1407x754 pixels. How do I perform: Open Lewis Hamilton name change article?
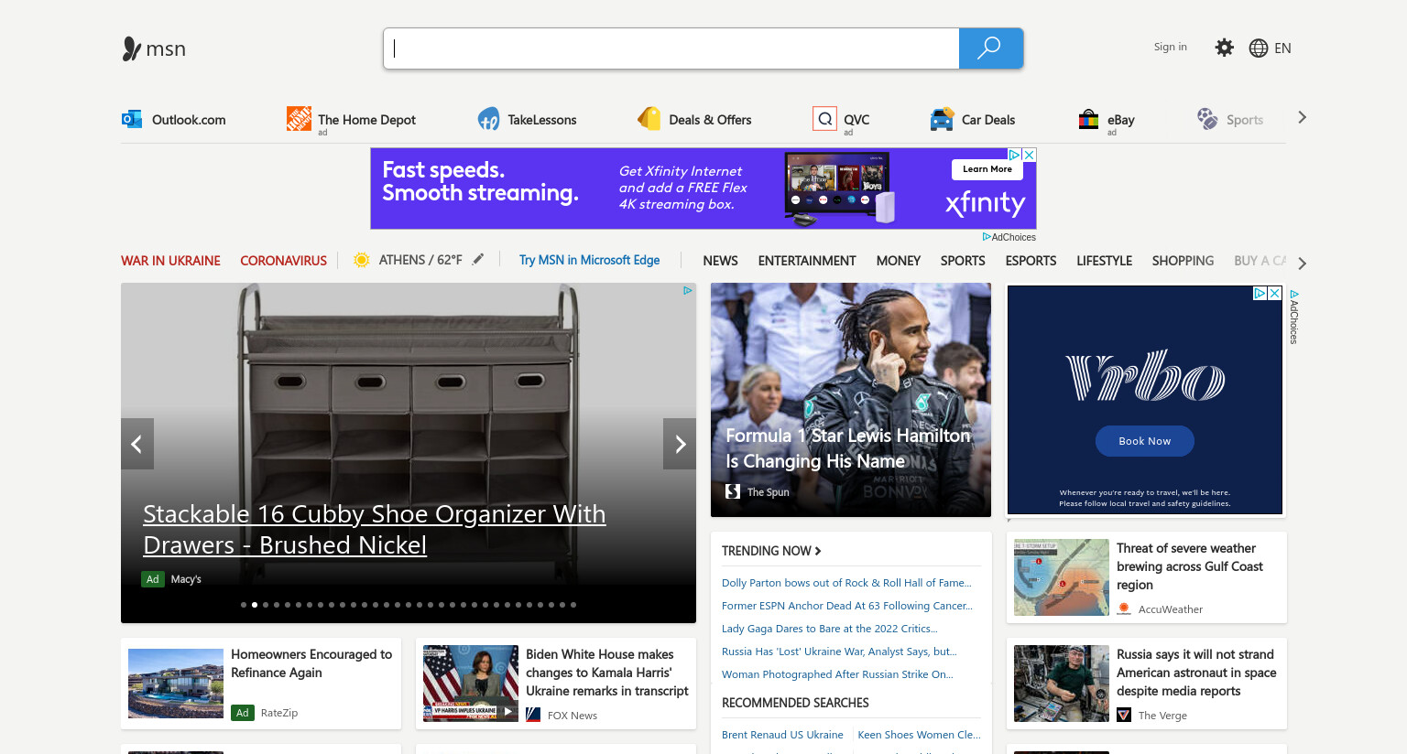[x=847, y=448]
